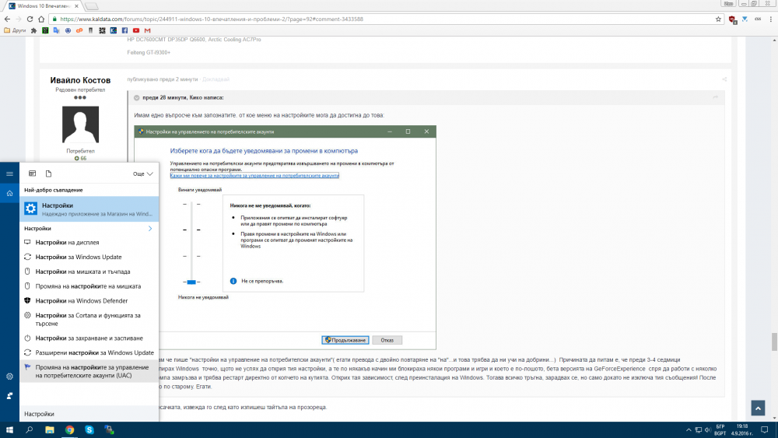
Task: Open the Kaldata bookmark icon in bookmarks bar
Action: coord(113,30)
